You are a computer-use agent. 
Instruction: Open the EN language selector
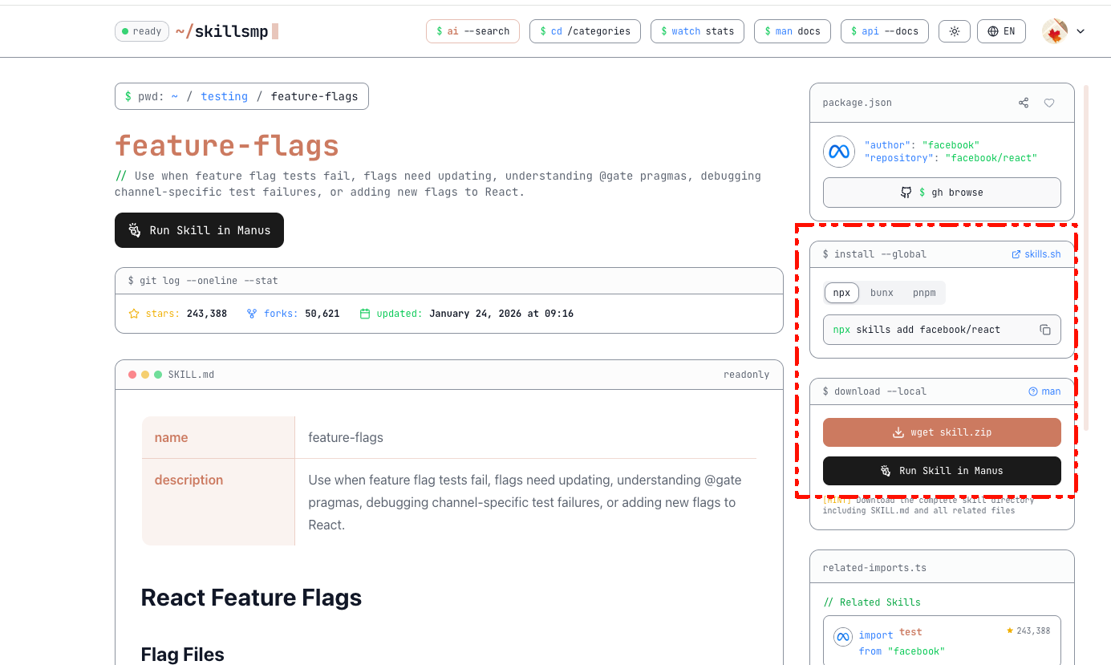1001,31
